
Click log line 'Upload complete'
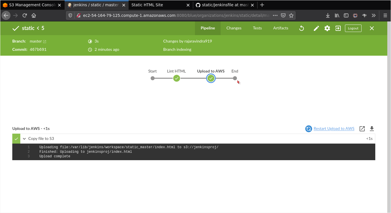tap(55, 156)
